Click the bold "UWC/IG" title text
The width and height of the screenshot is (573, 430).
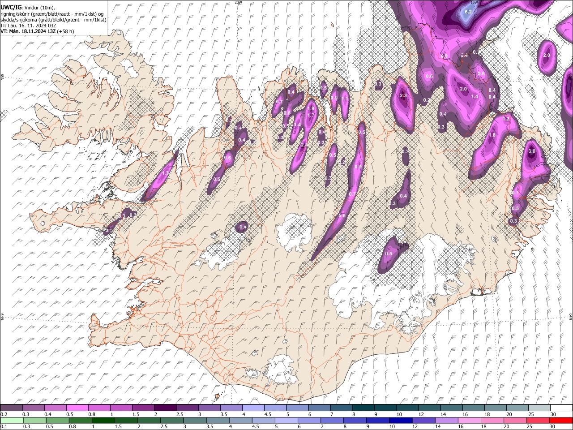pyautogui.click(x=11, y=7)
